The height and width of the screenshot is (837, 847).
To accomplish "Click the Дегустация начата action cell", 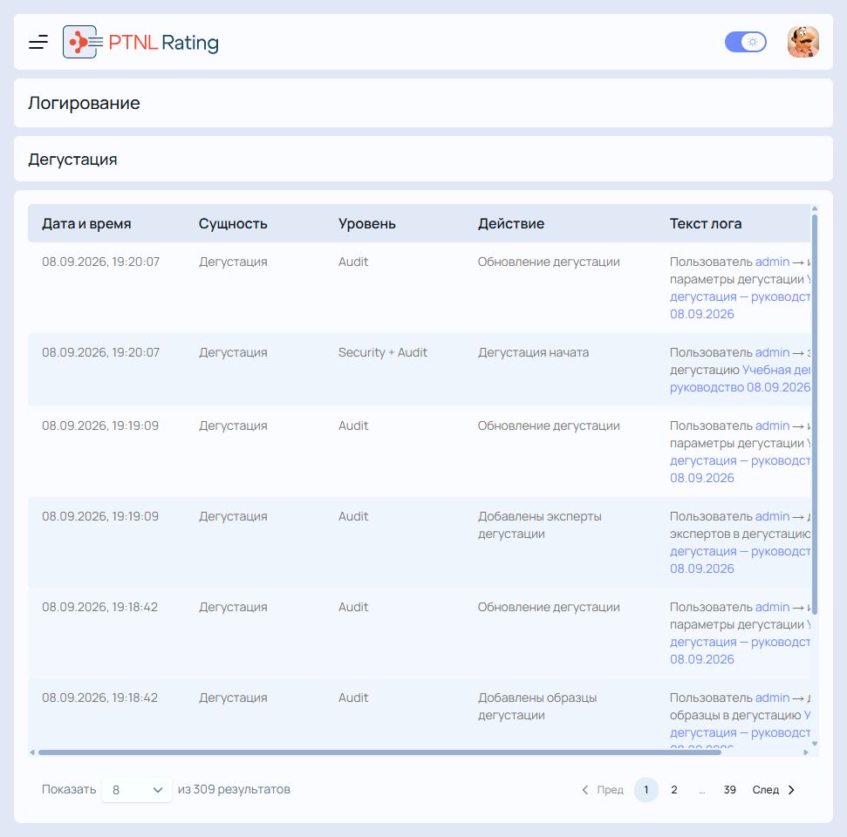I will click(x=533, y=352).
